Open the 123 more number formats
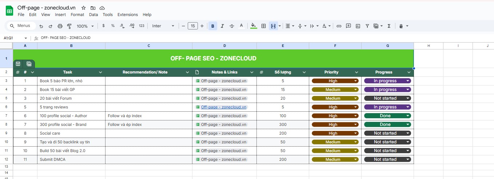 [x=142, y=26]
